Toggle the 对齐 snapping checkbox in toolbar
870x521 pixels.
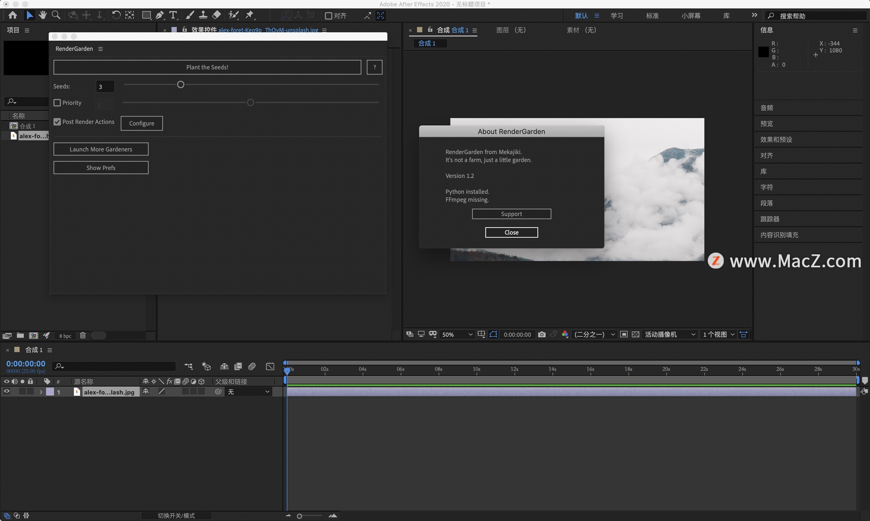coord(329,16)
